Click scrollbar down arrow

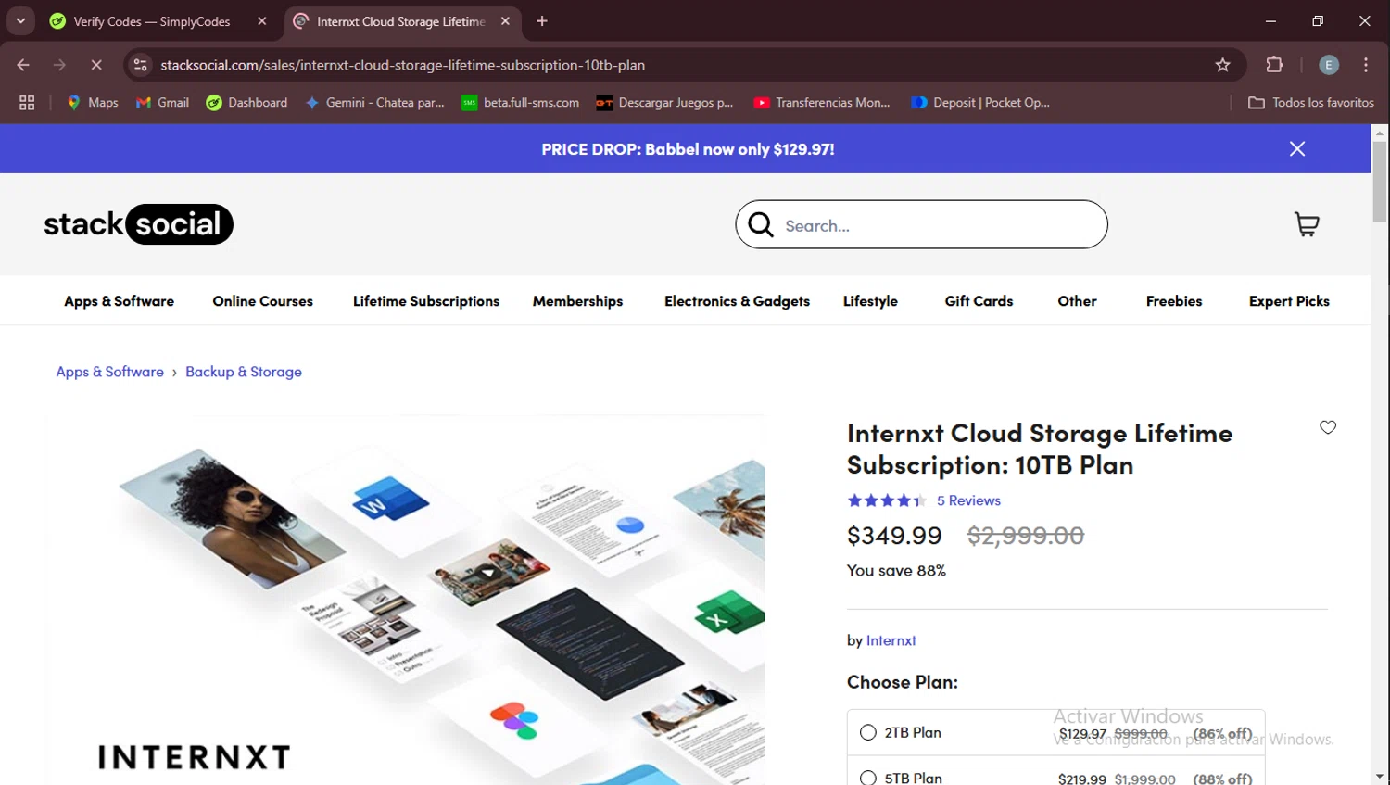tap(1380, 777)
